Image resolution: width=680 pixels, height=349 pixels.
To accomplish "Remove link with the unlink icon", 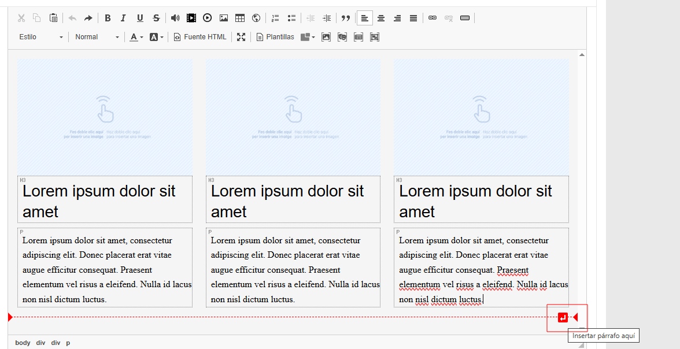I will [x=449, y=18].
